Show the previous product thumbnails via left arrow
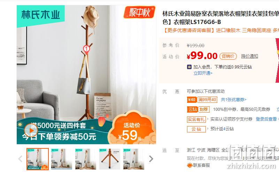279x172 pixels. 21,159
